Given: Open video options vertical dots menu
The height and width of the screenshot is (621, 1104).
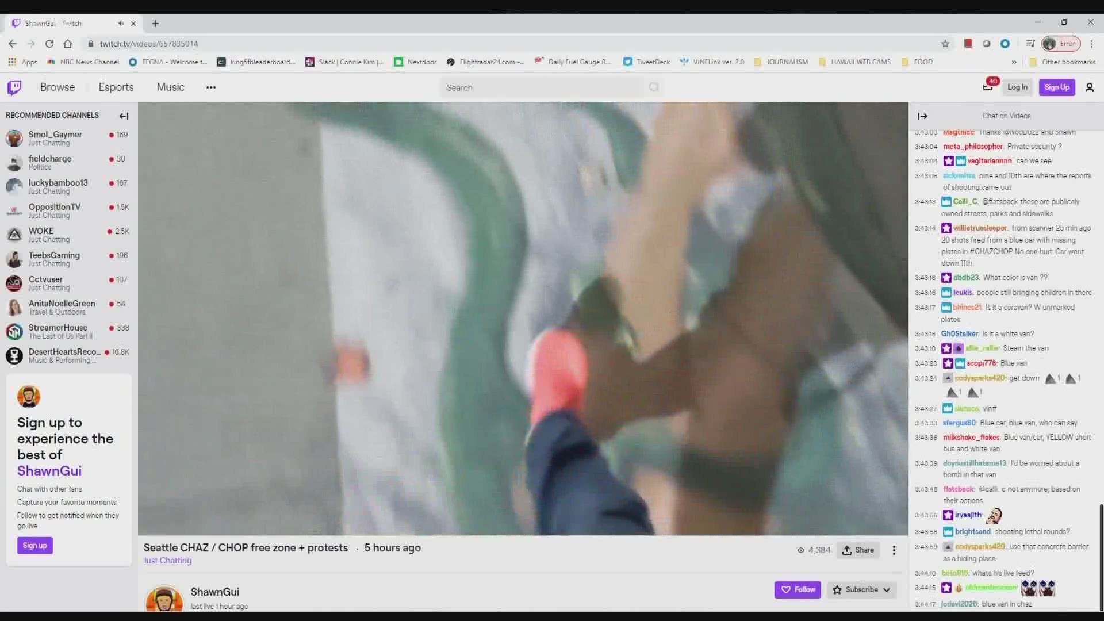Looking at the screenshot, I should pos(894,550).
